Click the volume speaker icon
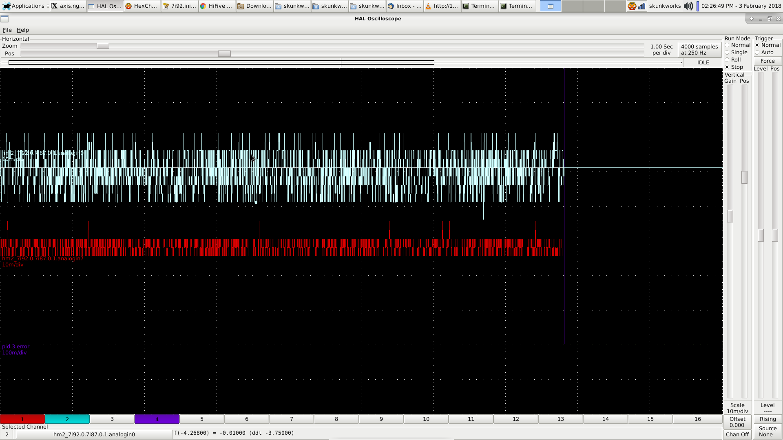The height and width of the screenshot is (440, 783). click(688, 6)
